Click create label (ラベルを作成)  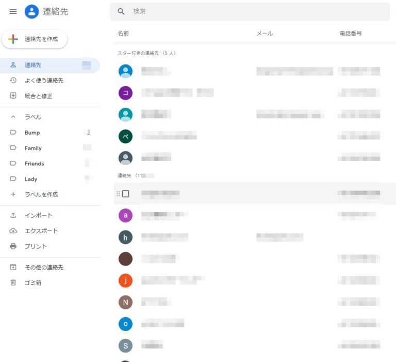coord(41,194)
